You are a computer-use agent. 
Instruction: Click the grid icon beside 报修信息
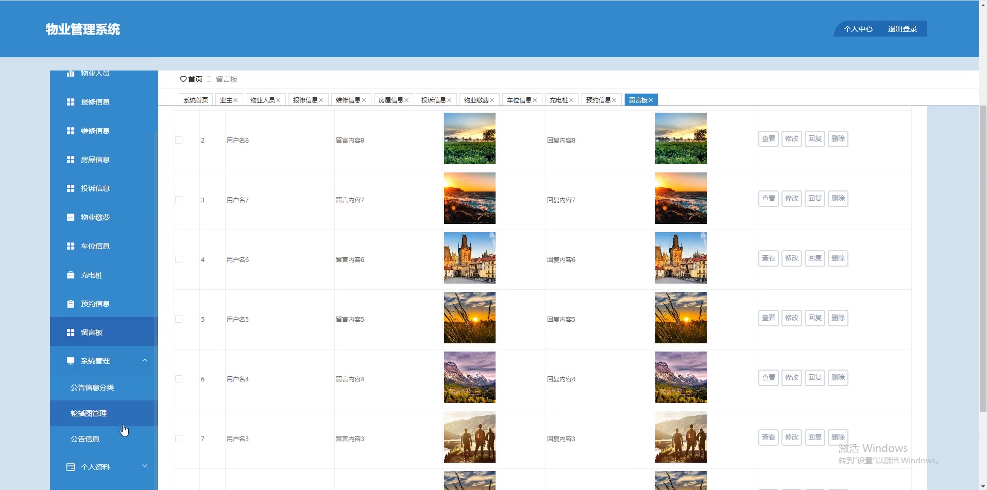(71, 102)
